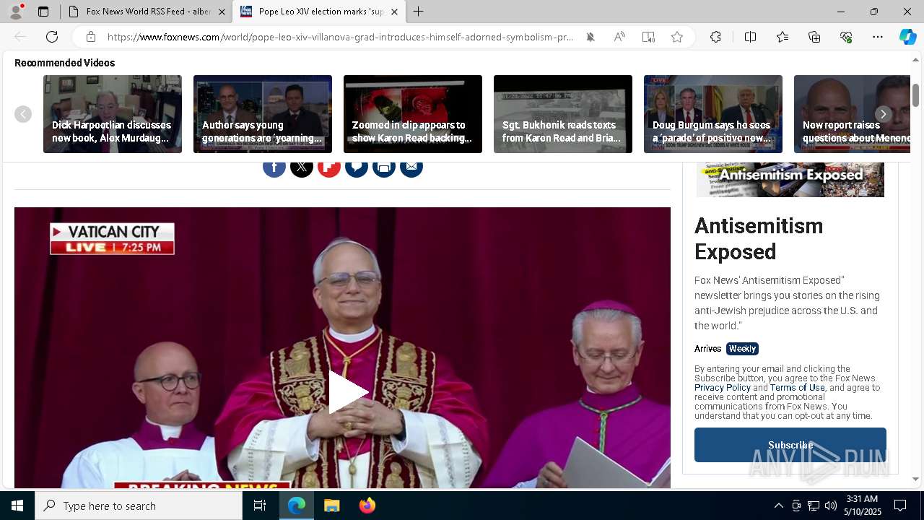The height and width of the screenshot is (520, 924).
Task: Play the Vatican City video
Action: pos(349,392)
